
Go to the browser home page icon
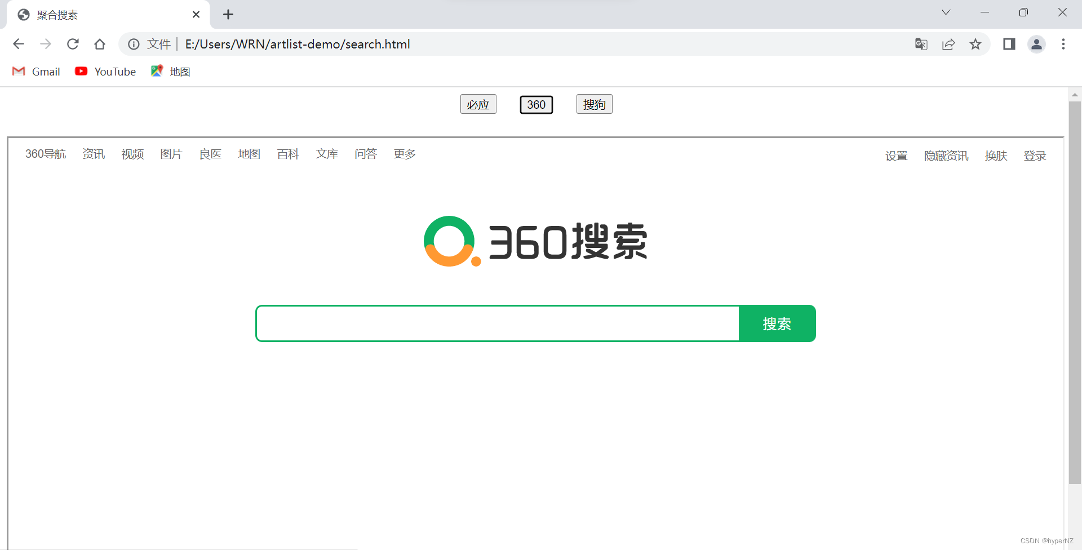point(100,44)
